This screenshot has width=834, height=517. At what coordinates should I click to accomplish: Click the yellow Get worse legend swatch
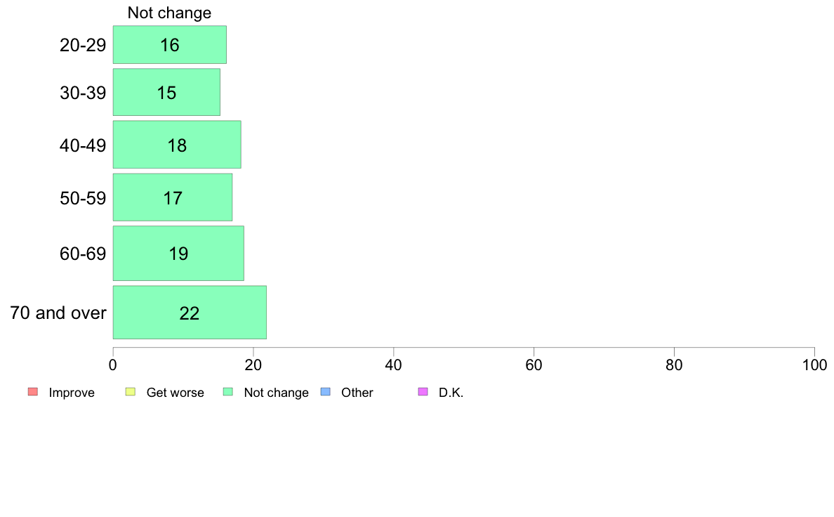[131, 392]
